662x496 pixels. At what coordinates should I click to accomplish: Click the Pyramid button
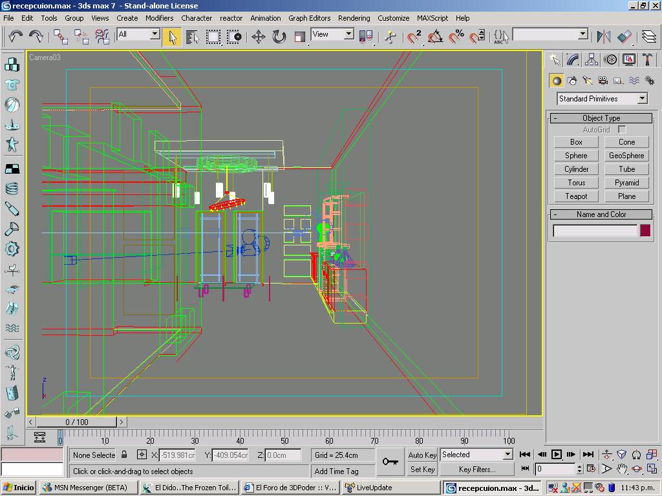pos(626,183)
